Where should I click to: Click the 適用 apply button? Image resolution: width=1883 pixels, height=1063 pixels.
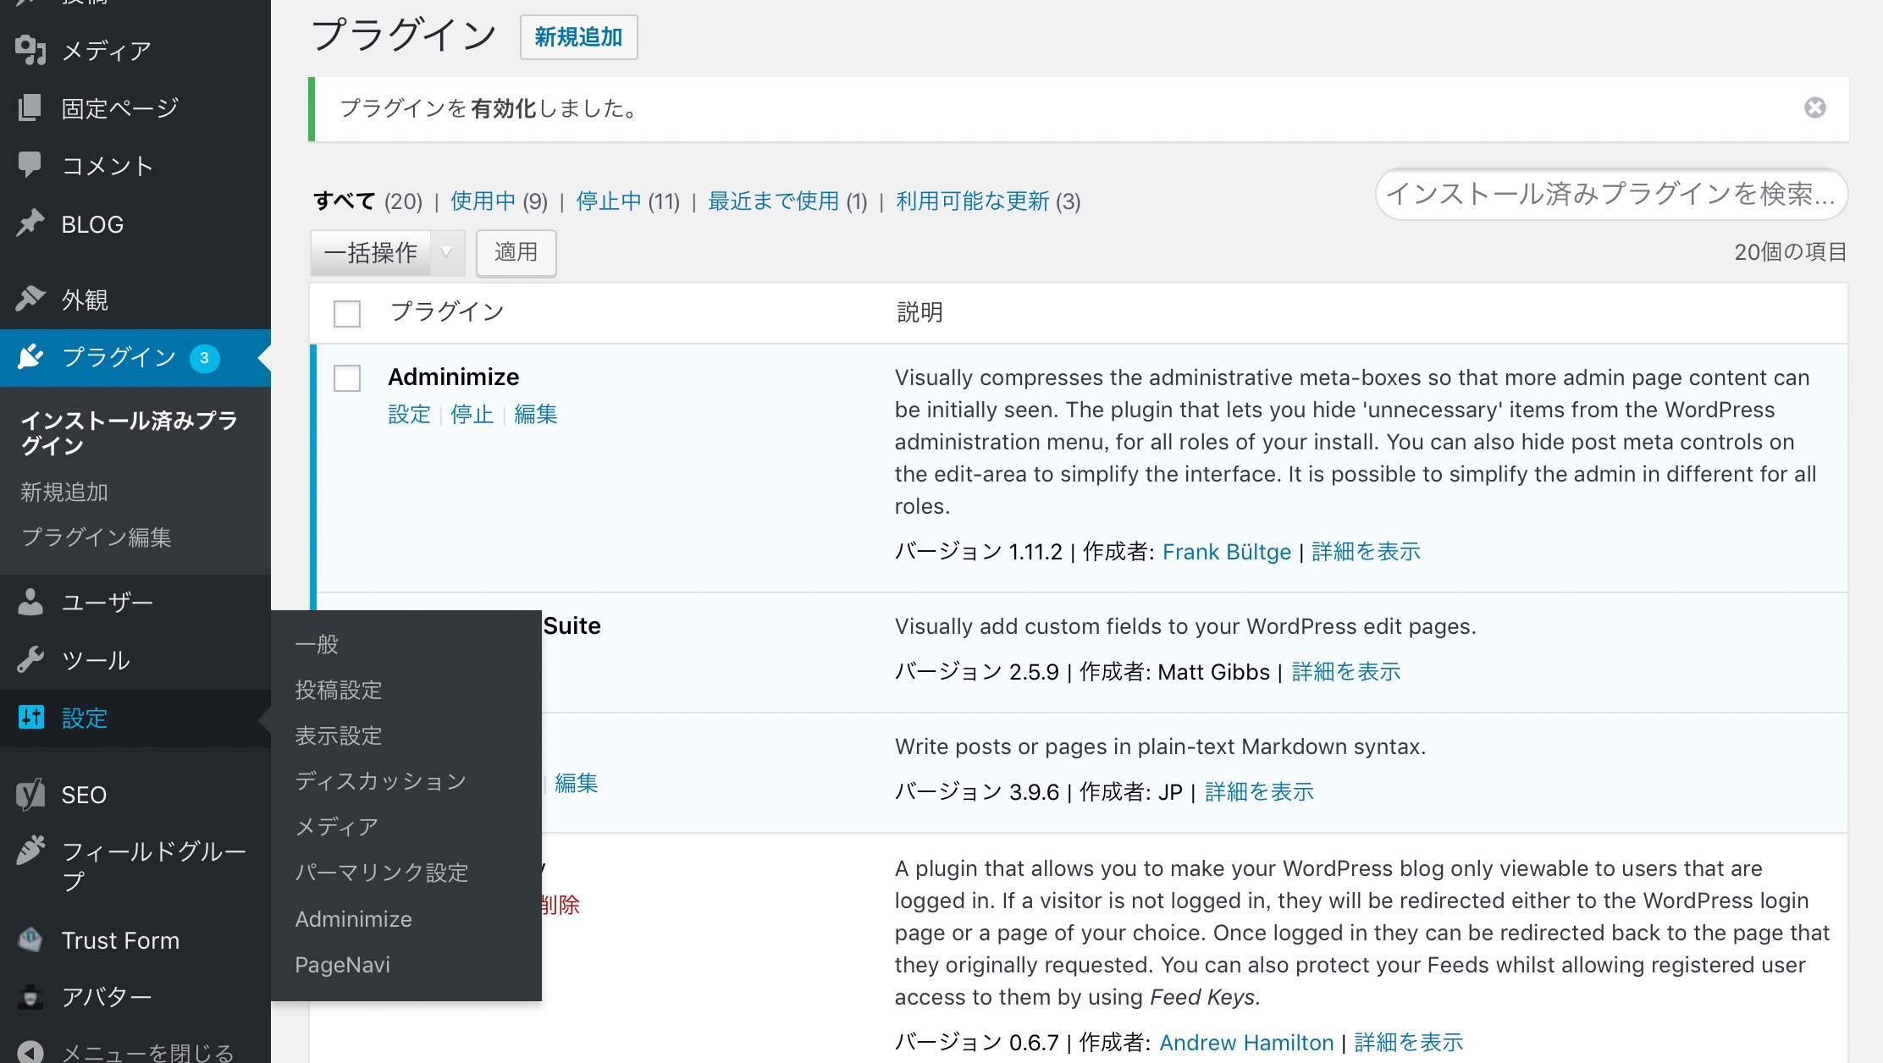click(516, 252)
